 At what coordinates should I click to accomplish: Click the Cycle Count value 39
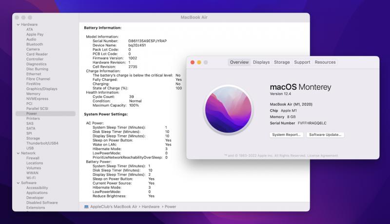click(x=131, y=96)
